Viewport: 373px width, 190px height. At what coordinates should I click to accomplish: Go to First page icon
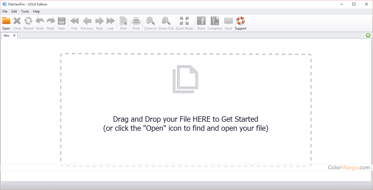74,21
